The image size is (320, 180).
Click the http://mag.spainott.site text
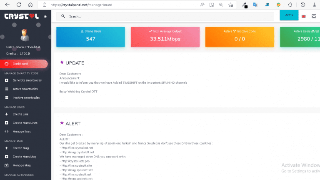pyautogui.click(x=77, y=170)
